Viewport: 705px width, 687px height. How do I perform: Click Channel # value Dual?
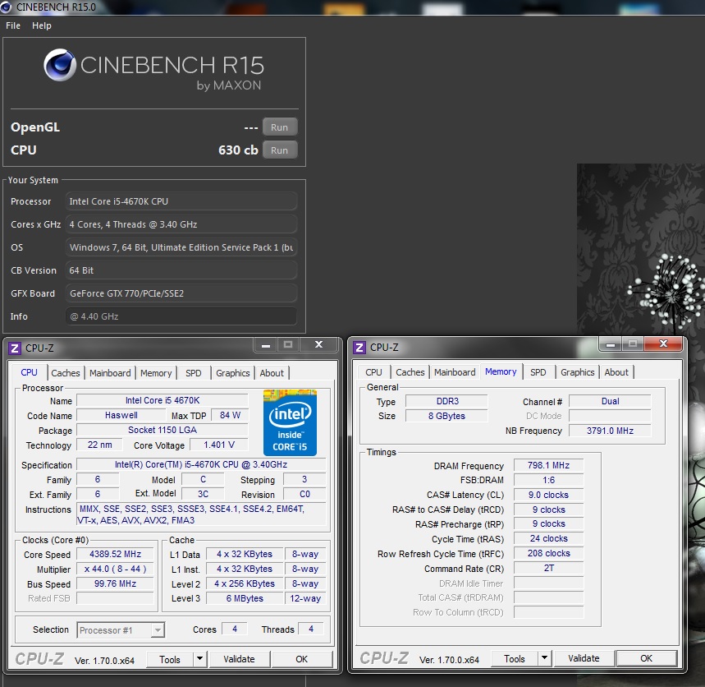click(610, 401)
